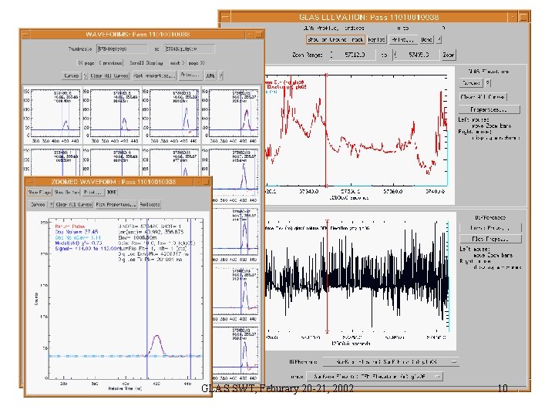The image size is (555, 416).
Task: Click the '?' help button beside Done in GLAS Elevation
Action: click(439, 39)
